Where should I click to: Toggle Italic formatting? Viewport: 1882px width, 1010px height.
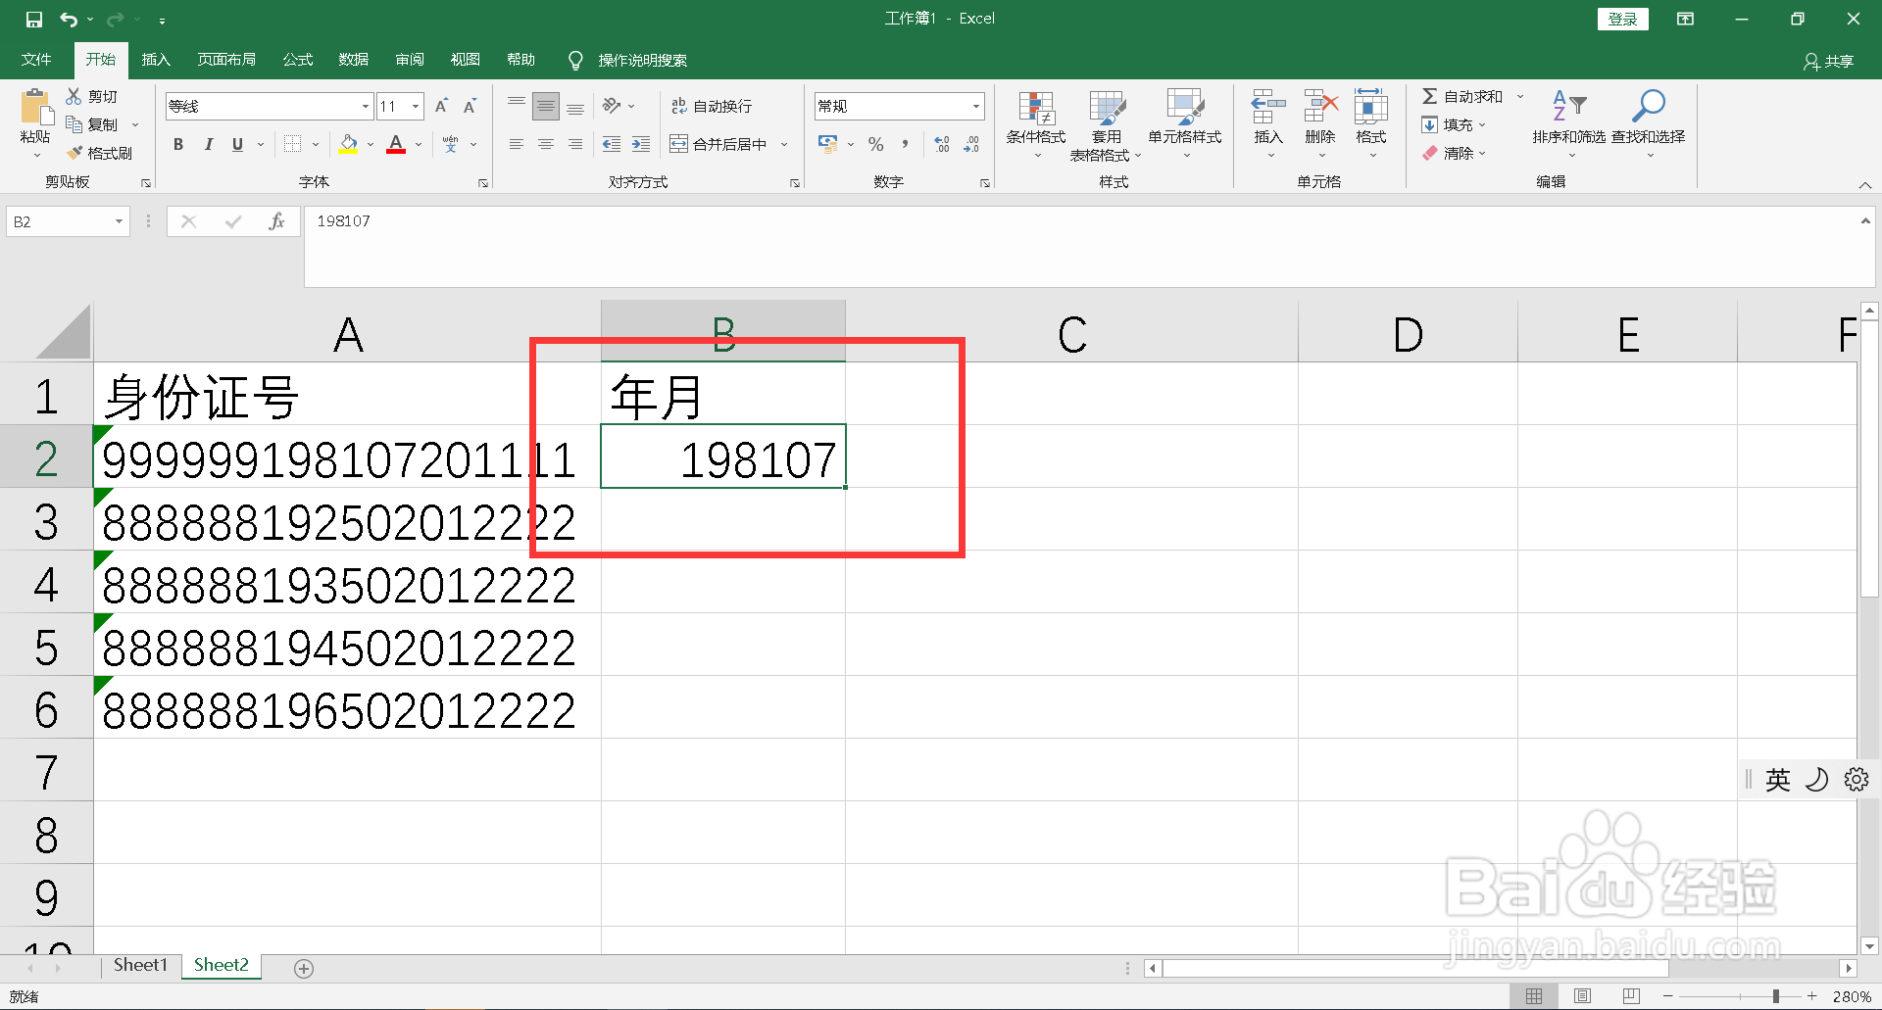click(208, 144)
